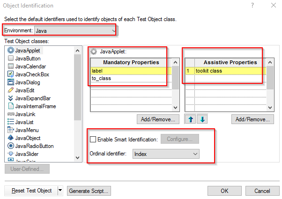
Task: Select the JavaObject class text
Action: tap(28, 138)
